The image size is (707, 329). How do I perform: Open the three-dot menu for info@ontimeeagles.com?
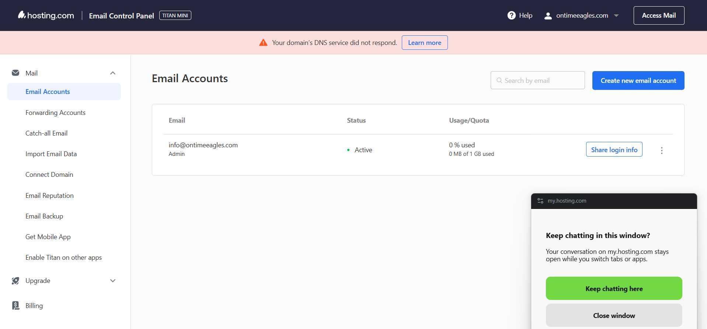coord(662,150)
